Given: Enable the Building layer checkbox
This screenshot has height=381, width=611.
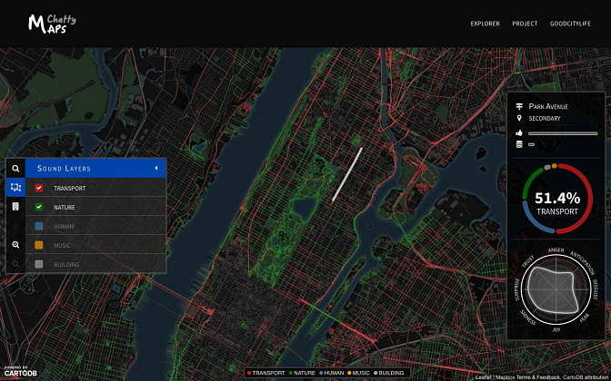Looking at the screenshot, I should (x=38, y=264).
